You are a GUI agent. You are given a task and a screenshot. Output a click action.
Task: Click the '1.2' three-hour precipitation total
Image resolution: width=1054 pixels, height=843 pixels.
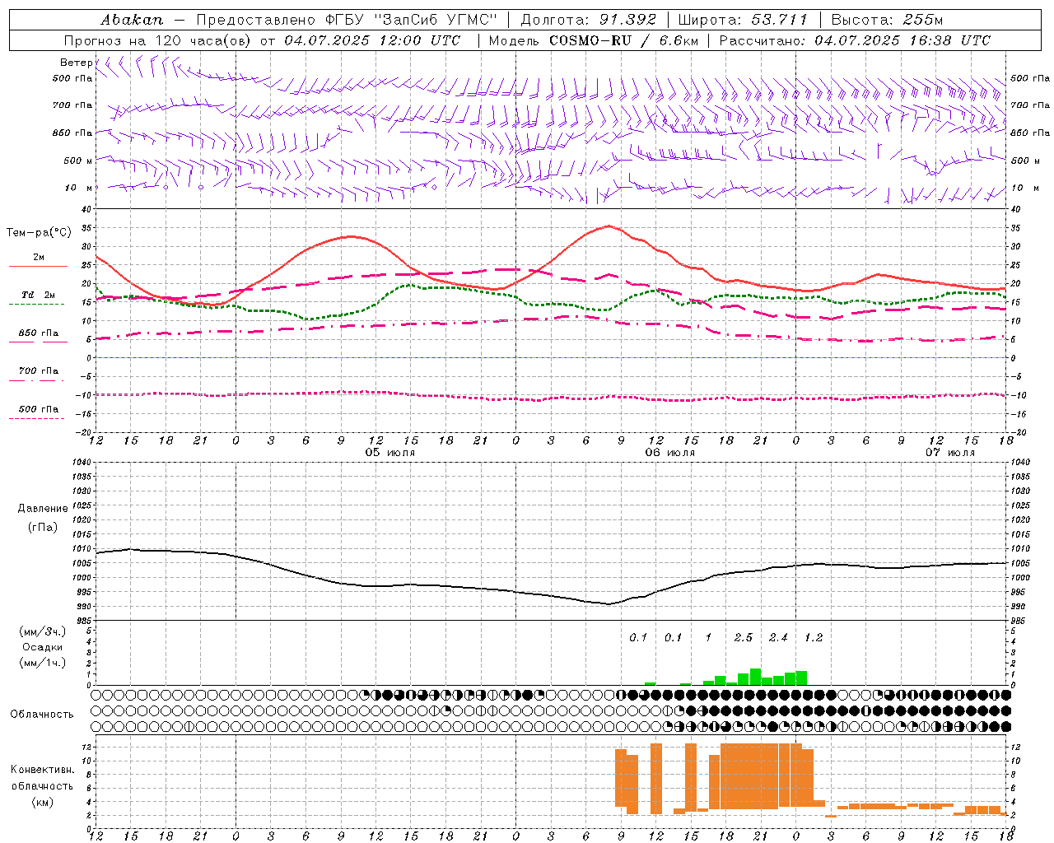click(814, 638)
